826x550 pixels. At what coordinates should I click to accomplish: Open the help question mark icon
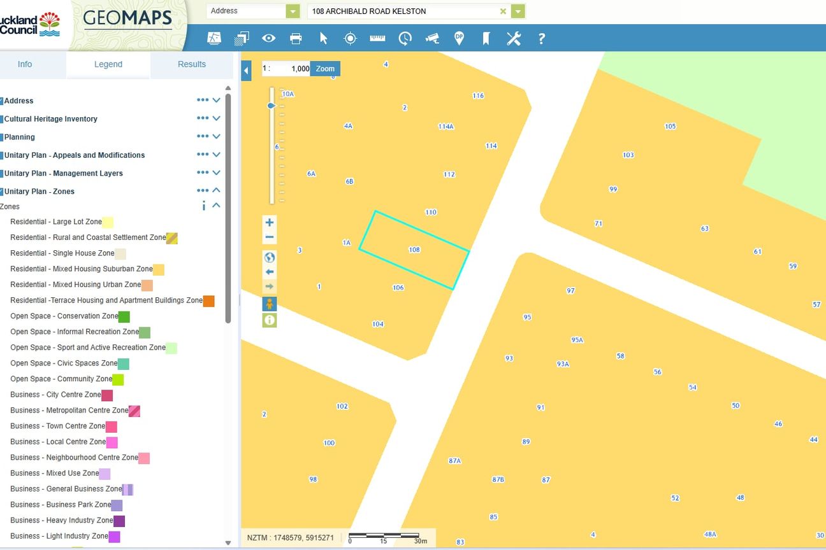point(541,38)
